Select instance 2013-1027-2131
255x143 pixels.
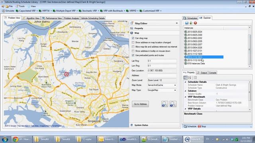coord(194,51)
